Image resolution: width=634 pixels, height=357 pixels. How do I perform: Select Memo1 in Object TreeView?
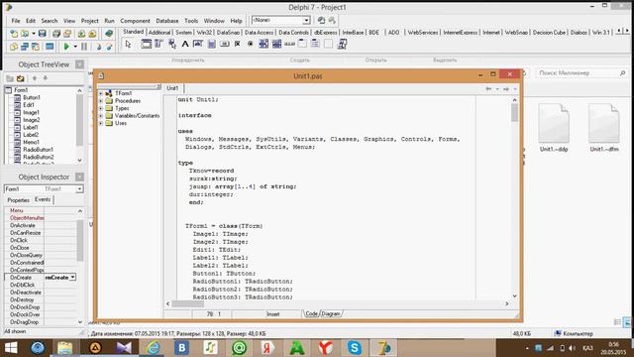[x=31, y=142]
